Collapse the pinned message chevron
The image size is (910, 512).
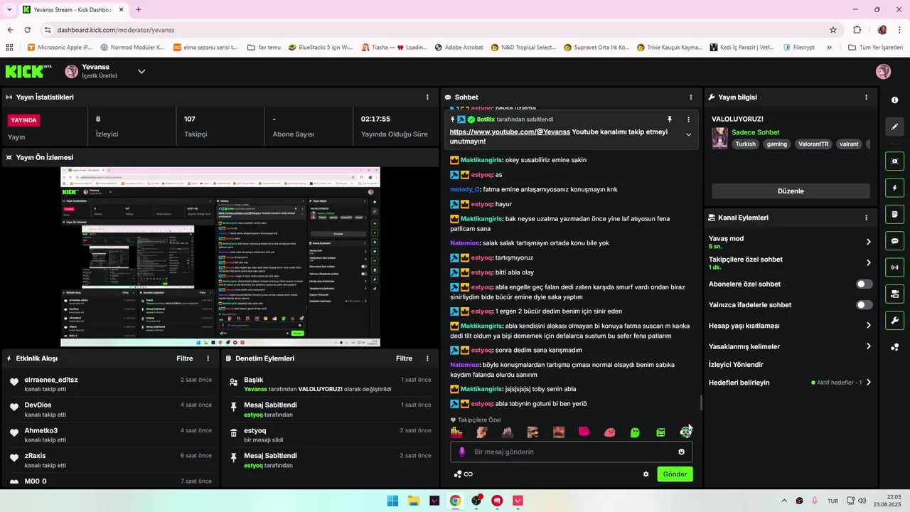688,134
